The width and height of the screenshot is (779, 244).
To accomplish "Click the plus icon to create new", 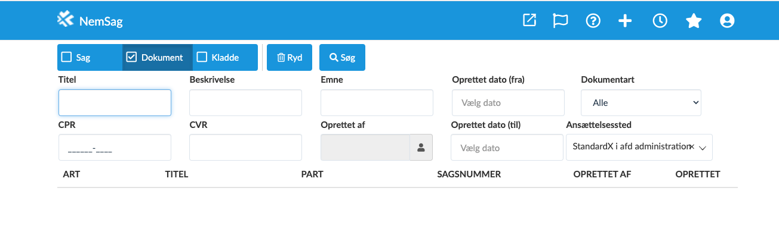I will pos(625,21).
